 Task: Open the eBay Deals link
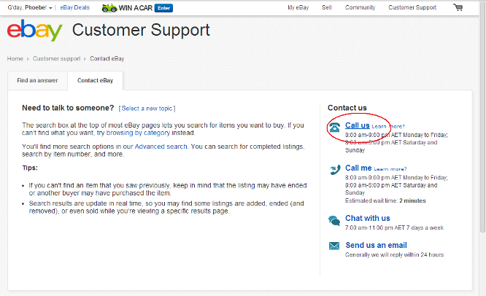click(74, 7)
